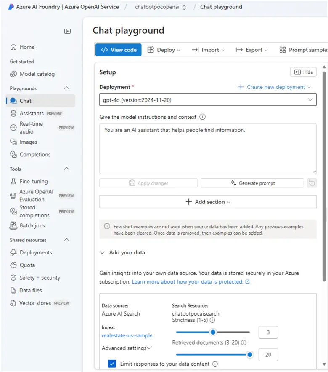Open Home from the sidebar
The image size is (328, 372).
pyautogui.click(x=27, y=47)
